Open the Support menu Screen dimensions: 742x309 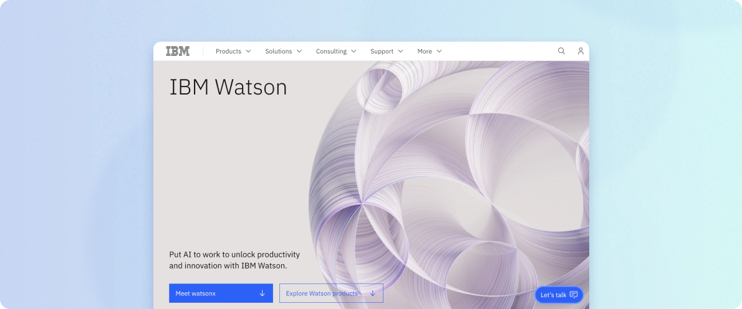[x=387, y=52]
